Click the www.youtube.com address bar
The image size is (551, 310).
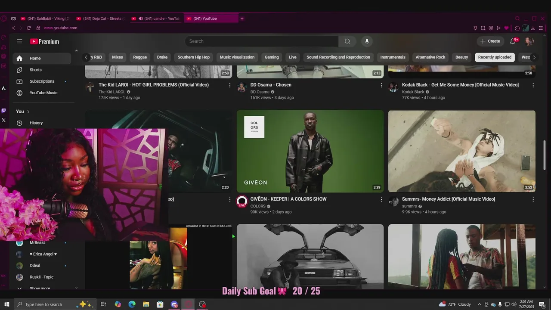[x=60, y=28]
